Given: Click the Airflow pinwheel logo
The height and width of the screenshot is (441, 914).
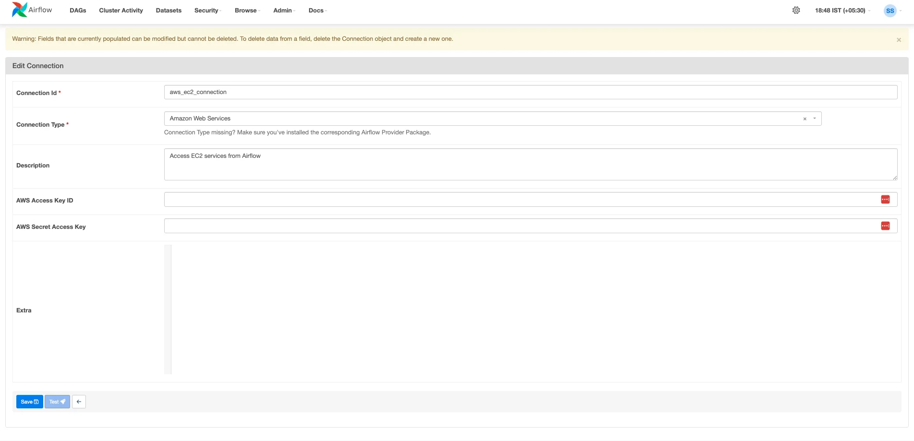Looking at the screenshot, I should tap(19, 10).
